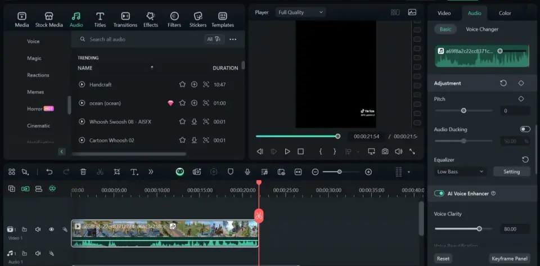Mute the Audio 1 track
The width and height of the screenshot is (540, 266).
(38, 253)
